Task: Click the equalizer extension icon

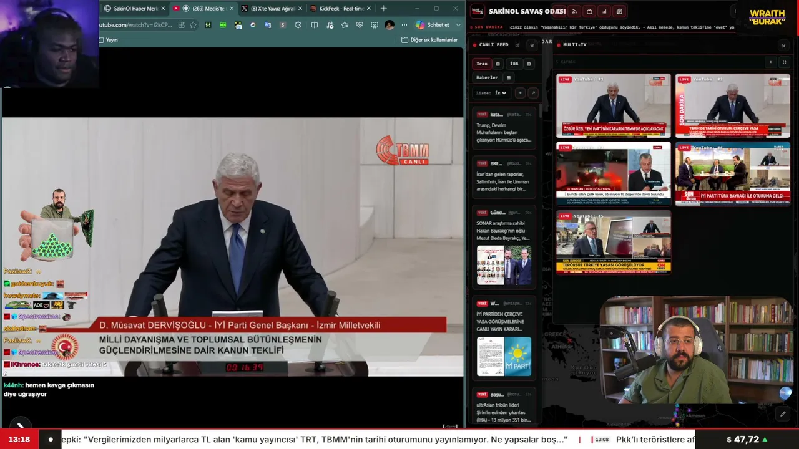Action: [x=208, y=25]
